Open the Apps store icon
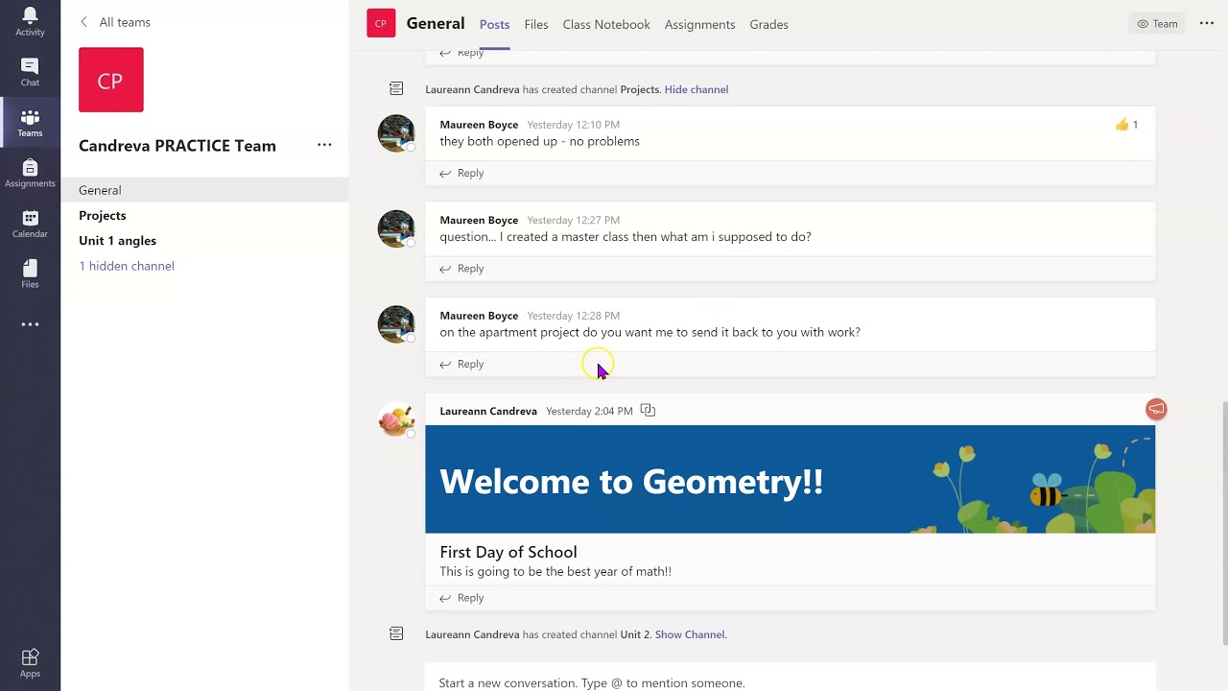 (30, 662)
